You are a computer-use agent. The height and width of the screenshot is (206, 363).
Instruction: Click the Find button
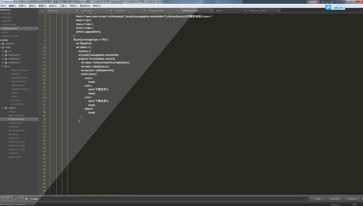(x=317, y=199)
